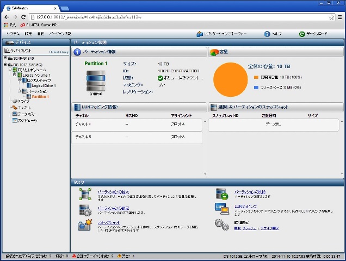Screen dimensions: 346x261
Task: Click the LUN mapping task icon
Action: pos(221,209)
